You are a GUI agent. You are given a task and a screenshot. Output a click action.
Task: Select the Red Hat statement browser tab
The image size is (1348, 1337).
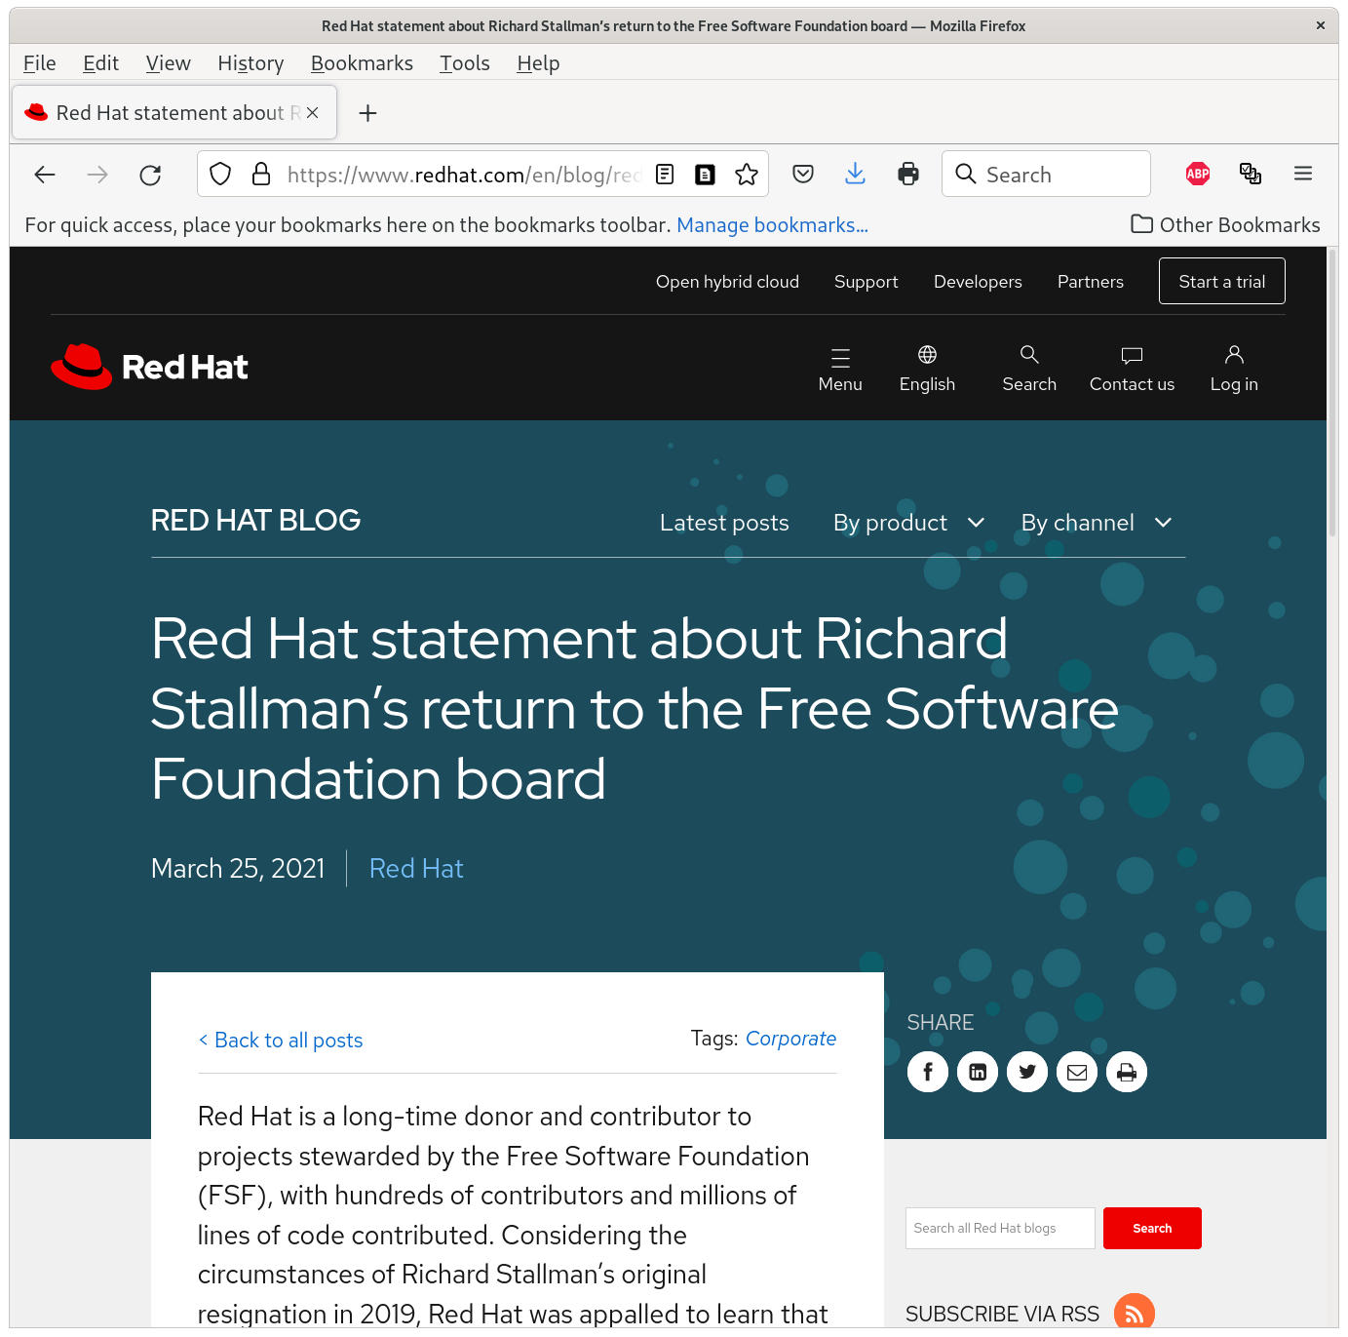(x=174, y=113)
